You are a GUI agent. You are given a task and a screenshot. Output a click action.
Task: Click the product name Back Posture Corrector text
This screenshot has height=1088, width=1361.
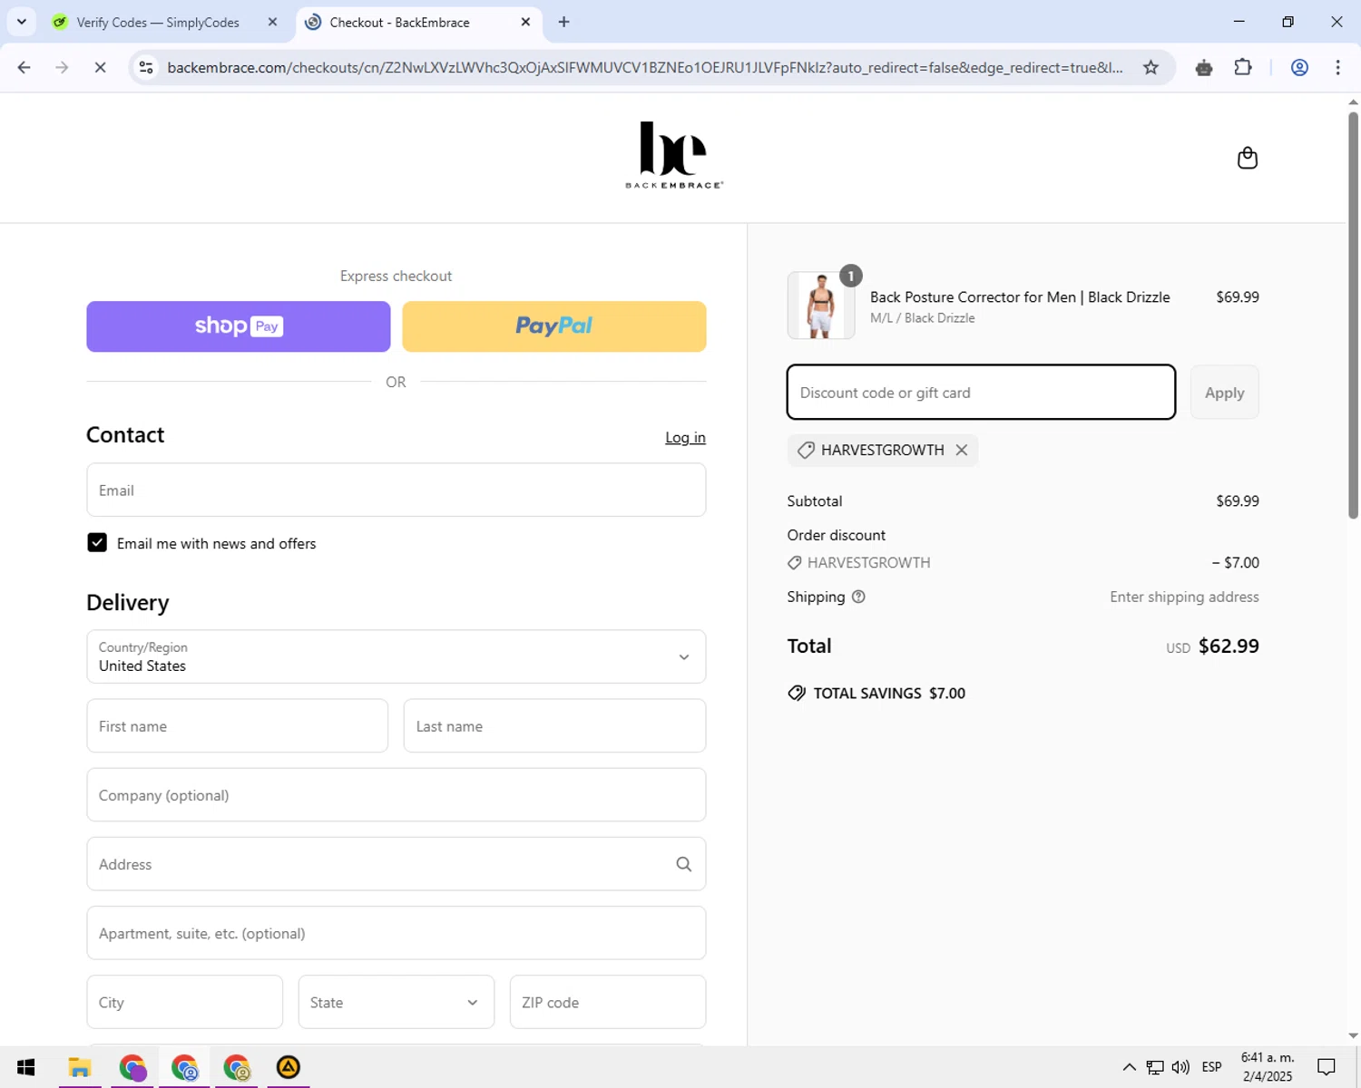pos(1020,297)
